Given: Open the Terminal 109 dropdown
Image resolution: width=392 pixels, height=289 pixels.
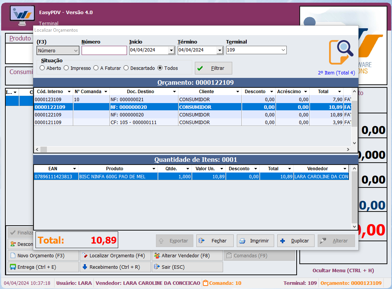Looking at the screenshot, I should 283,50.
